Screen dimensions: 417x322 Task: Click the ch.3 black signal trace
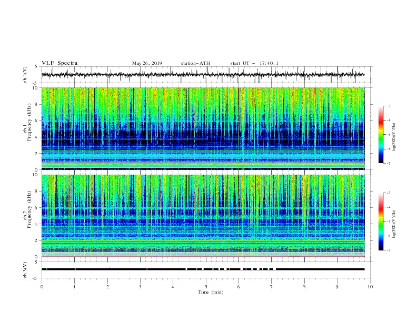pyautogui.click(x=203, y=269)
